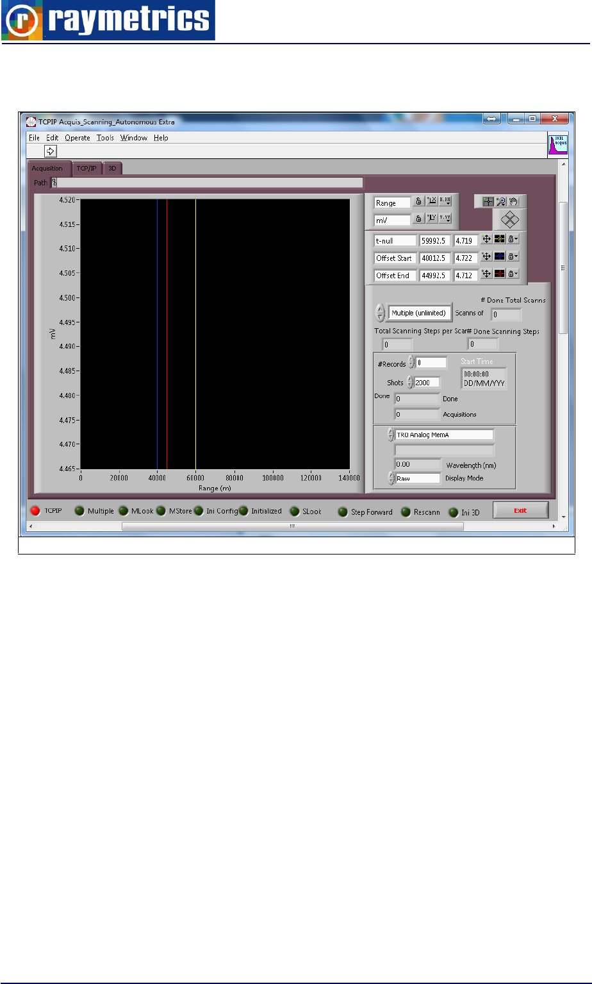Open the Window menu
The width and height of the screenshot is (592, 984).
tap(134, 138)
